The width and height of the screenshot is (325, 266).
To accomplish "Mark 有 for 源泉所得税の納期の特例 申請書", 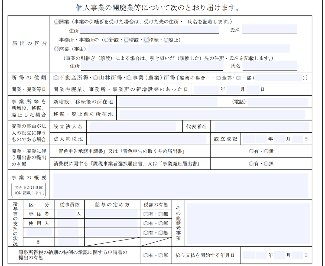I will click(x=146, y=255).
